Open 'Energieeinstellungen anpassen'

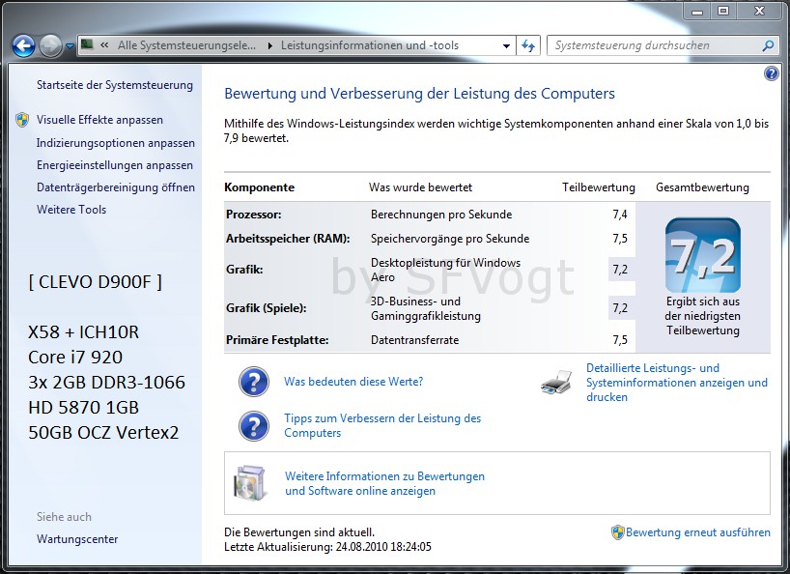coord(115,165)
